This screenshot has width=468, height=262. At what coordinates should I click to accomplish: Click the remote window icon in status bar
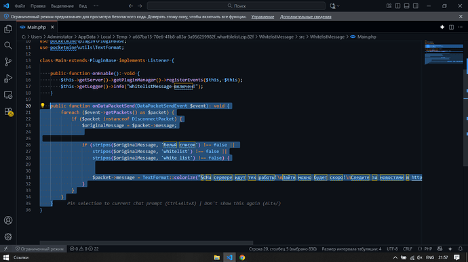pos(5,248)
